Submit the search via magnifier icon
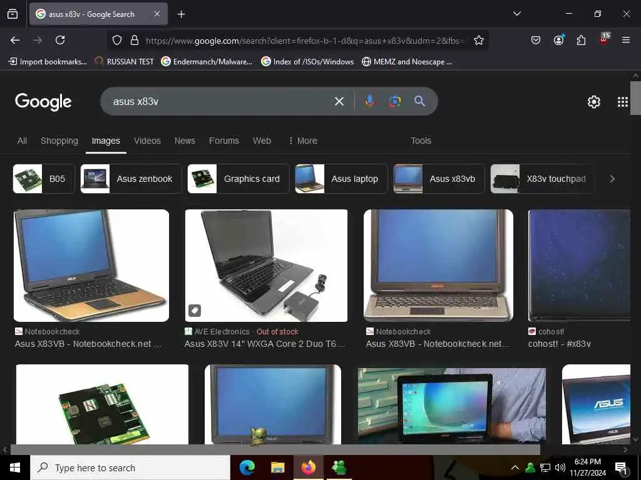The width and height of the screenshot is (641, 480). (419, 101)
